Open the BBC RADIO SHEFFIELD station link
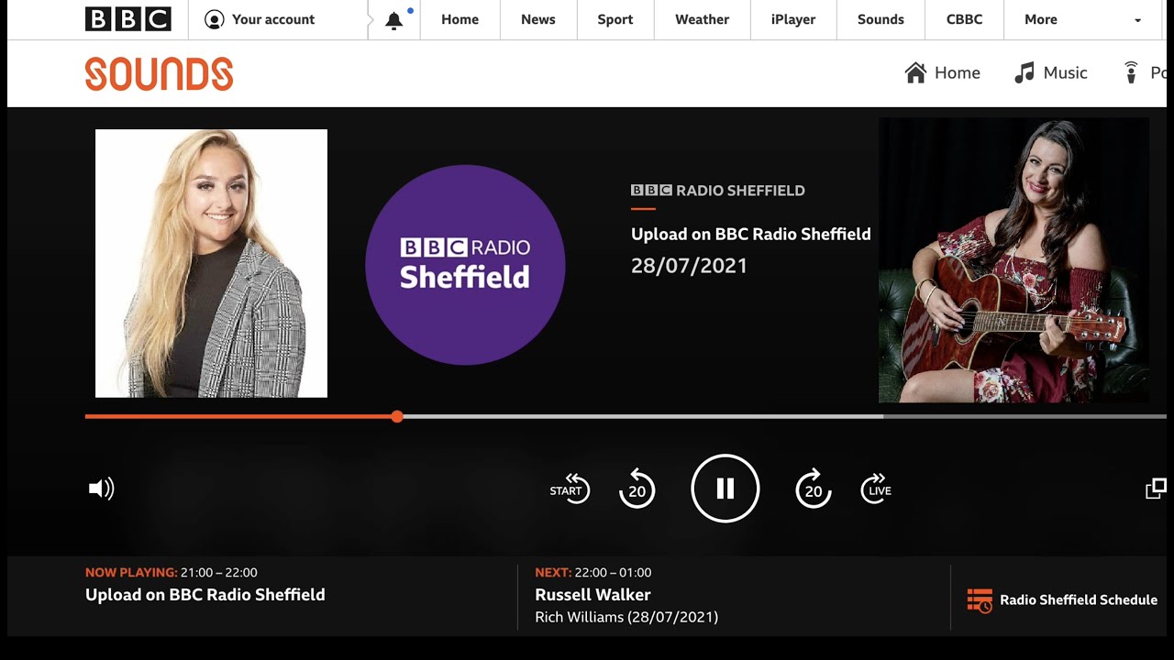This screenshot has height=660, width=1174. click(718, 191)
